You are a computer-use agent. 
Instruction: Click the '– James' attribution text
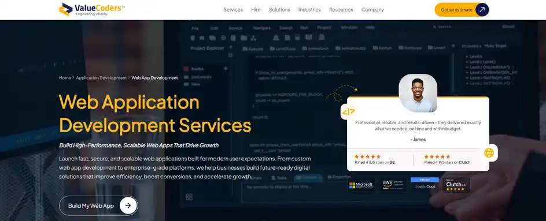tap(418, 140)
